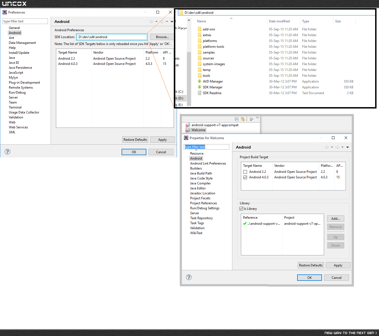Click Apply in Properties for Welcome dialog
Viewport: 379px width, 336px height.
pos(338,265)
